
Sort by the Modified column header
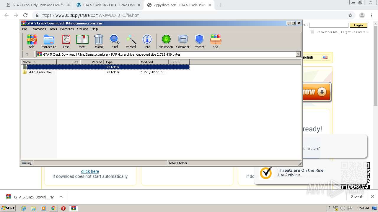click(x=154, y=62)
